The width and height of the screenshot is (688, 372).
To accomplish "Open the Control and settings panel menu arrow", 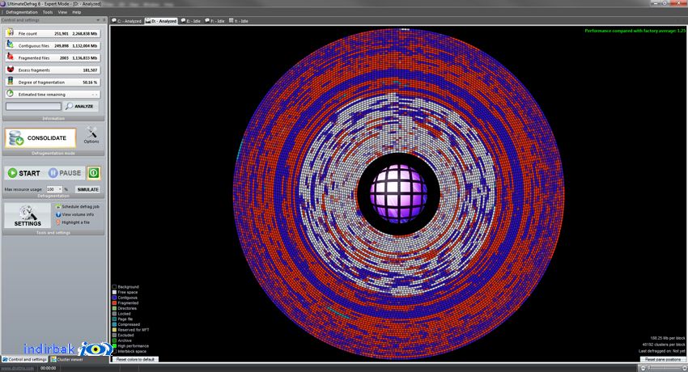I will [x=98, y=20].
